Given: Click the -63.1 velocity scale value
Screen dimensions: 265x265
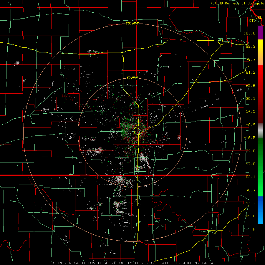Looking at the screenshot, I should tap(249, 177).
